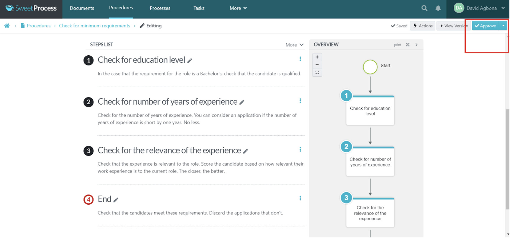Open options menu for relevance of experience step

pos(300,149)
